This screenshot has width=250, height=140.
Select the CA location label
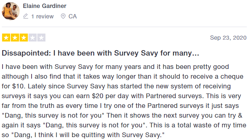(x=73, y=16)
